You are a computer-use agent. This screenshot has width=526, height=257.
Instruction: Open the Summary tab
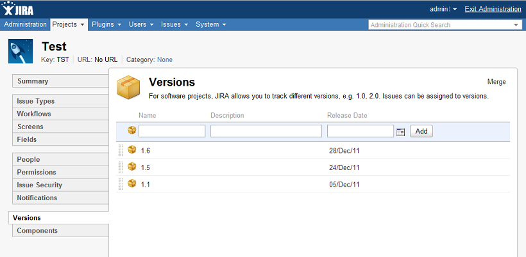[60, 81]
